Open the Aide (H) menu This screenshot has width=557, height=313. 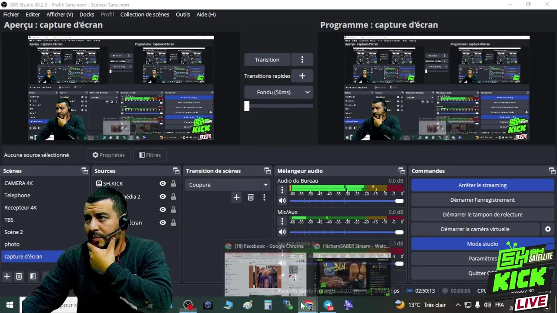pos(206,14)
